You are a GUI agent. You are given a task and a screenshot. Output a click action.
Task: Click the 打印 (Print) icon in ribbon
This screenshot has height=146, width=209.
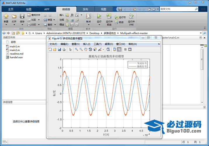pyautogui.click(x=29, y=25)
